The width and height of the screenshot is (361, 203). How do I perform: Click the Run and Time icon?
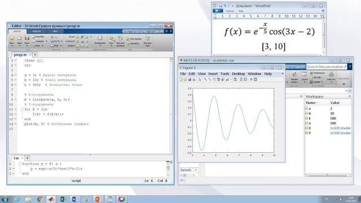click(147, 38)
